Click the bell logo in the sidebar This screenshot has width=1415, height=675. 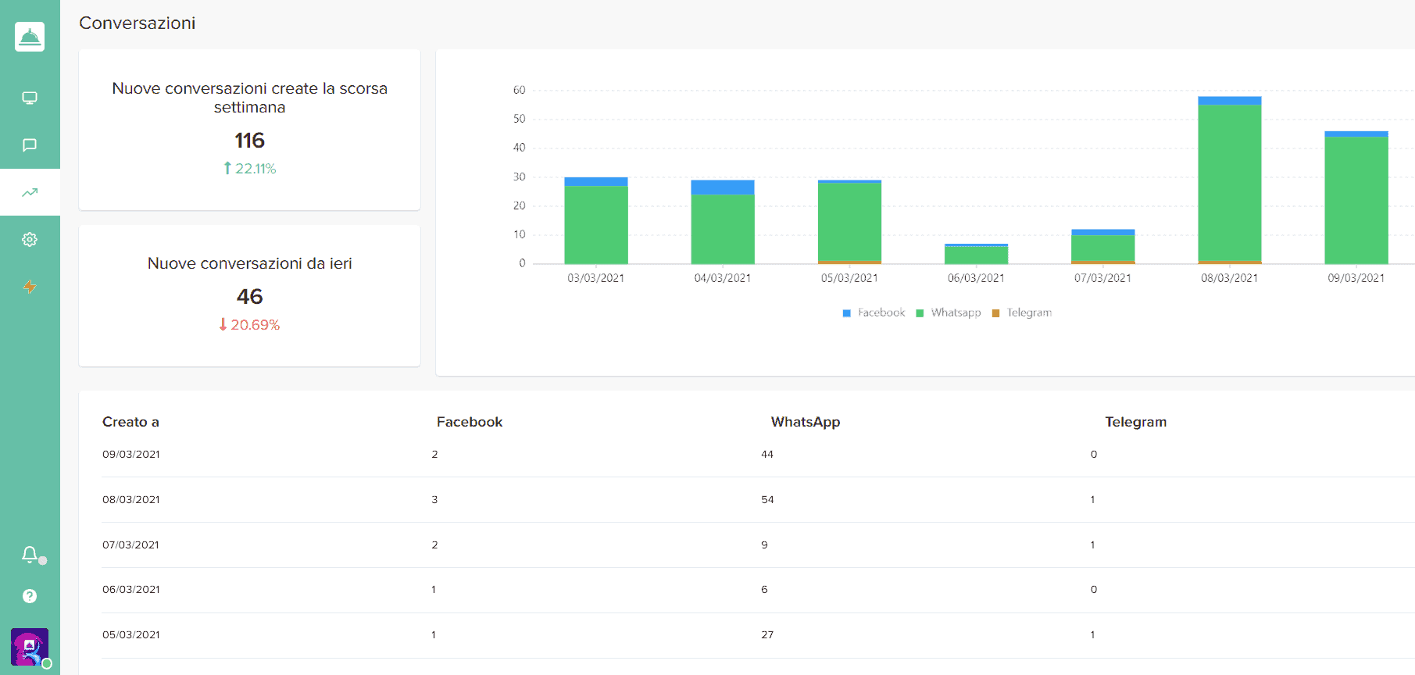(x=30, y=37)
